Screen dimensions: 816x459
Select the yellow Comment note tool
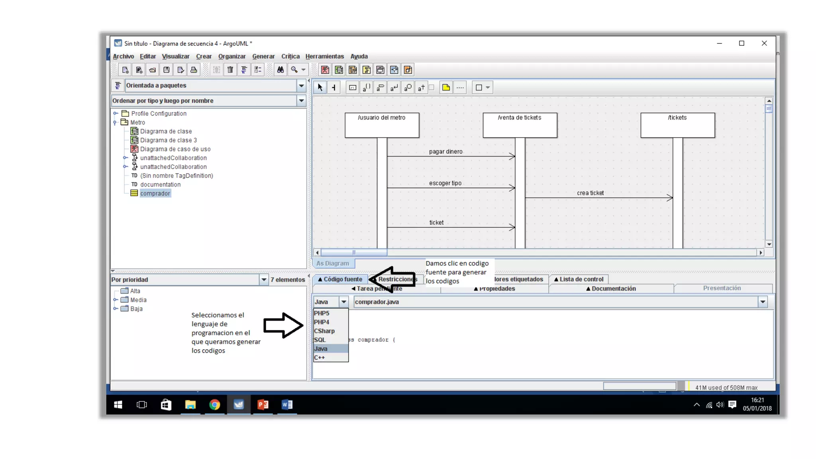pos(446,88)
